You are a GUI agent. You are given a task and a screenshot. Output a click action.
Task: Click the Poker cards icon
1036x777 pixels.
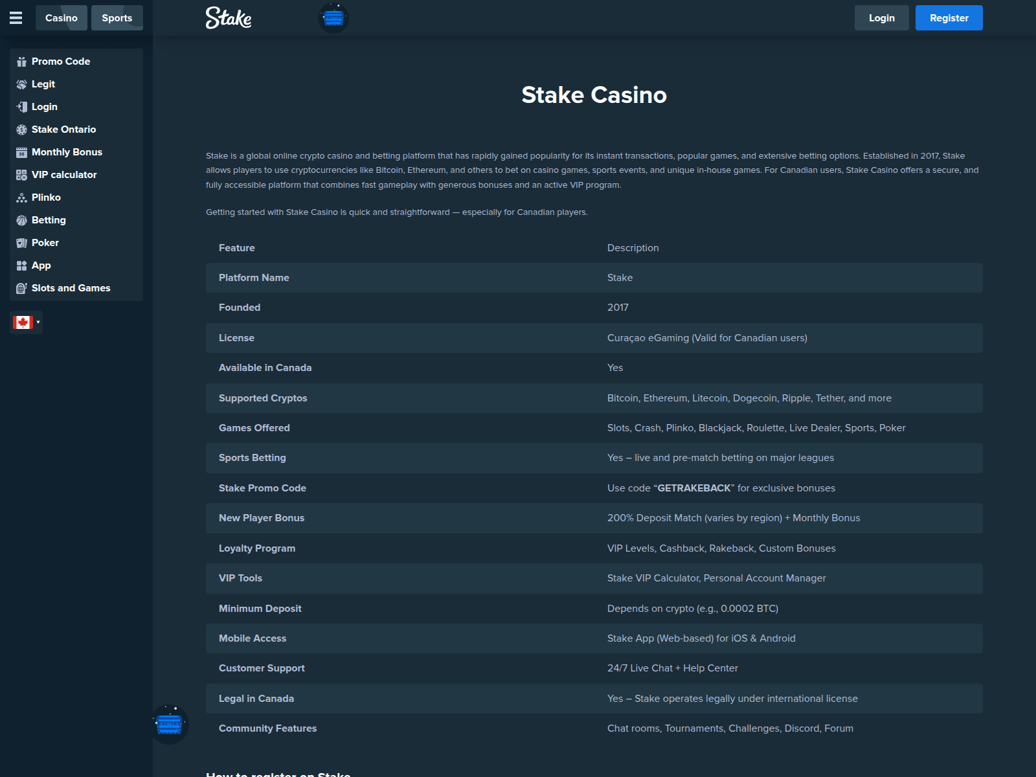click(x=21, y=242)
